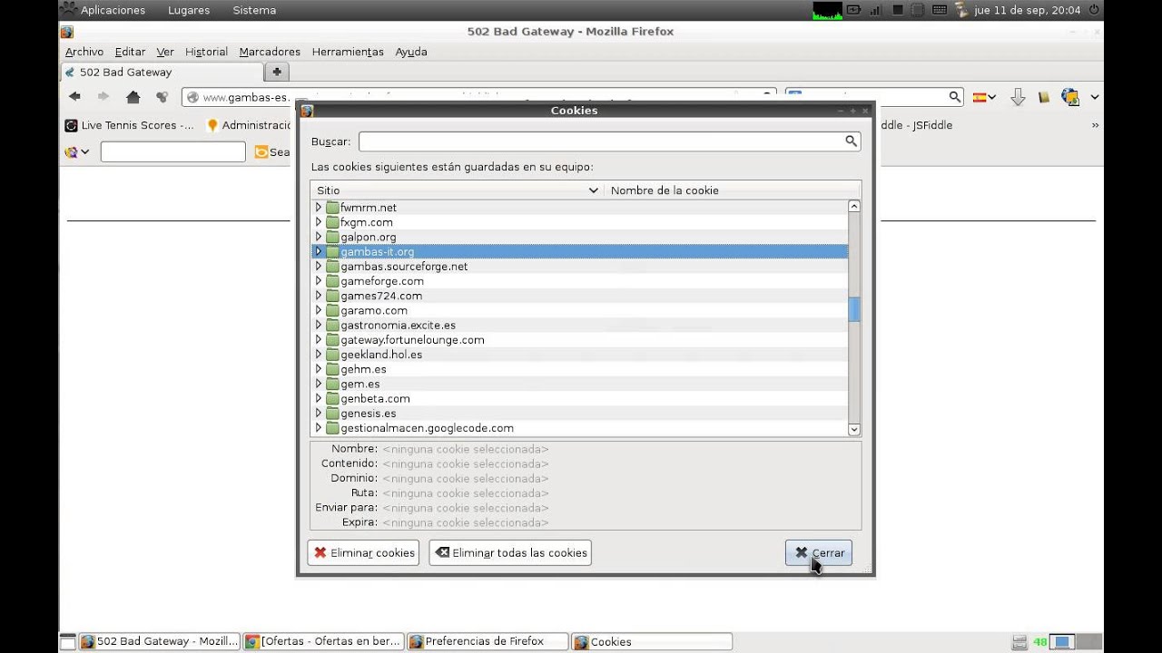This screenshot has height=653, width=1162.
Task: Open Live Tennis Scores bookmark
Action: pyautogui.click(x=130, y=125)
